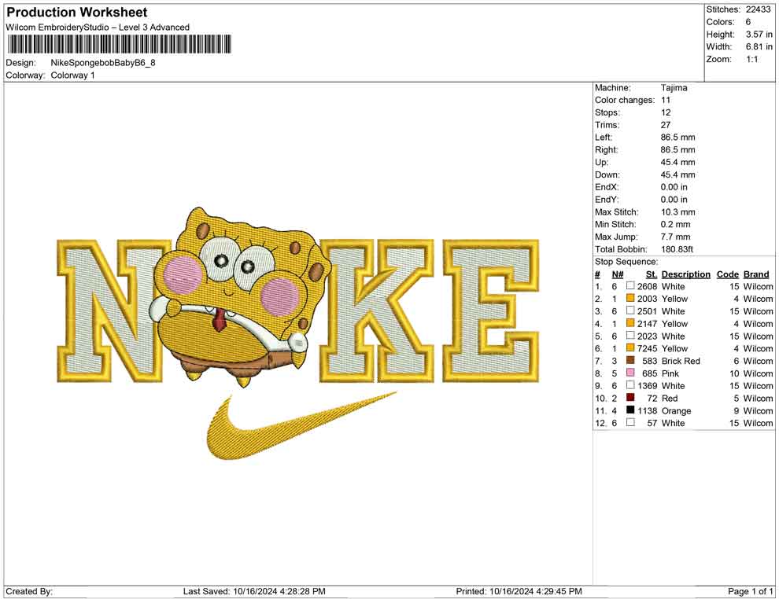The height and width of the screenshot is (599, 779).
Task: Click the Zoom value 1:1
Action: coord(752,59)
